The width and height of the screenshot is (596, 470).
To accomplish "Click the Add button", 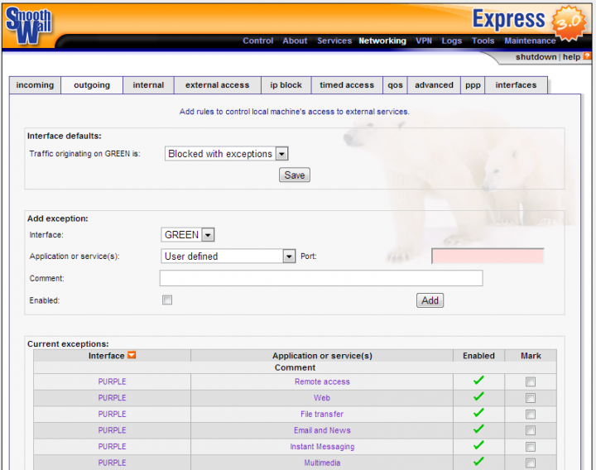I will (430, 300).
